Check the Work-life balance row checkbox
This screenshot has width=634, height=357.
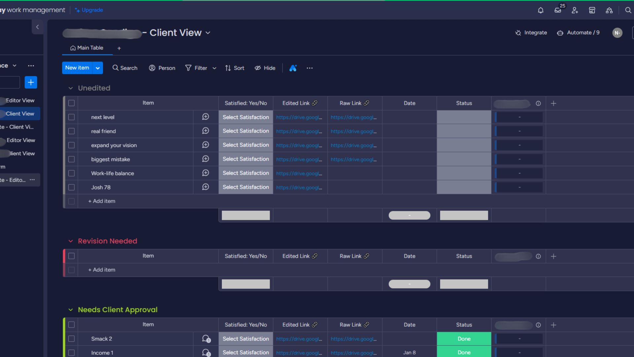[71, 173]
